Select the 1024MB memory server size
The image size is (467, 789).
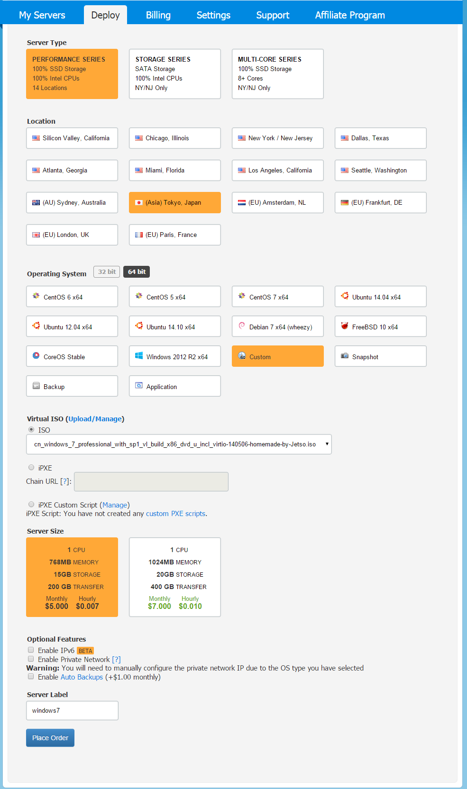(175, 577)
